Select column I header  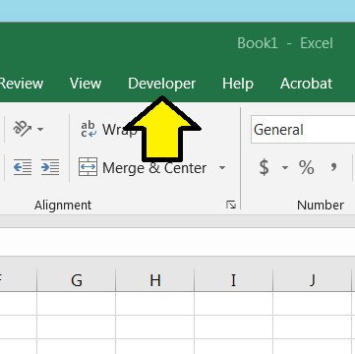pyautogui.click(x=233, y=280)
